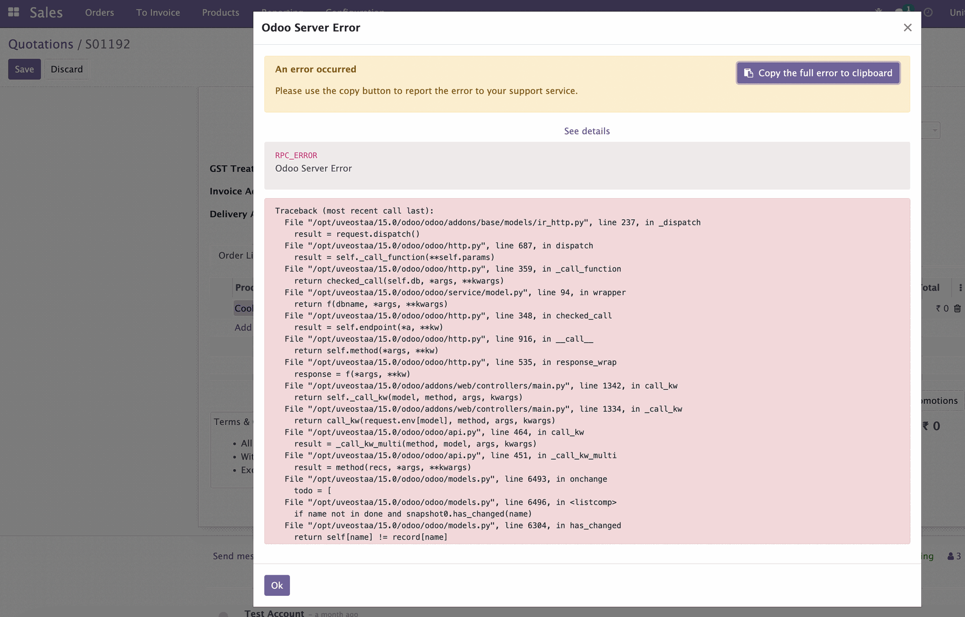Open the To Invoice menu

[158, 13]
